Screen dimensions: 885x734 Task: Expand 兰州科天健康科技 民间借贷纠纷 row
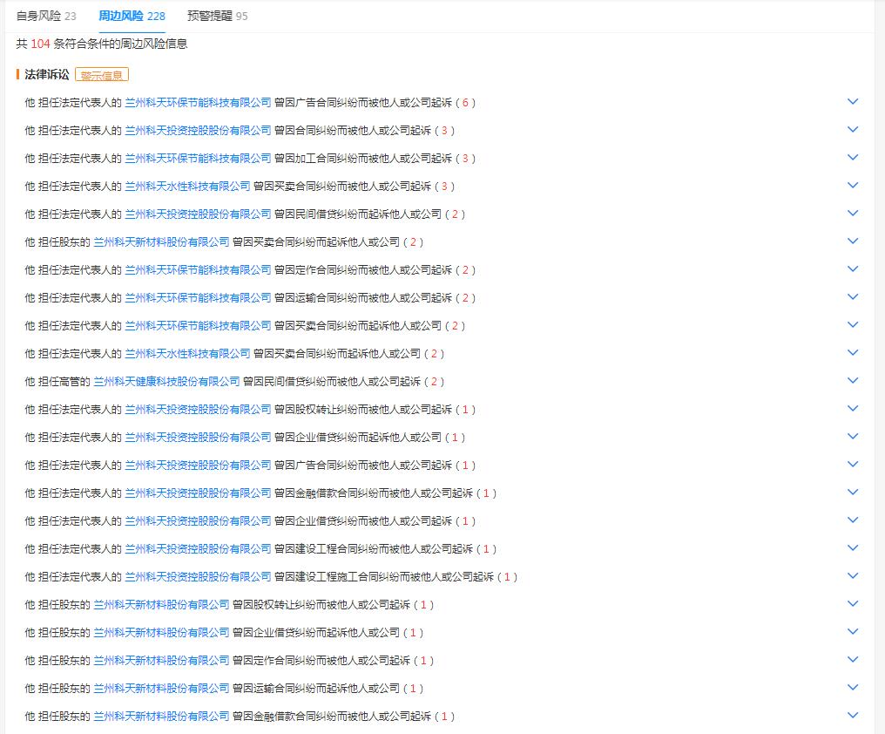[853, 381]
